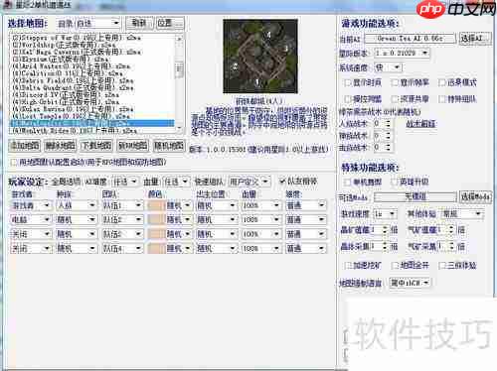Uncheck the 队友相邻 checkbox

pyautogui.click(x=282, y=181)
